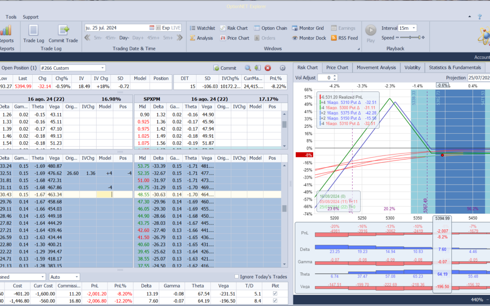Click the 05/08/2024 (11) T+11 legend line
The width and height of the screenshot is (490, 306).
338,202
